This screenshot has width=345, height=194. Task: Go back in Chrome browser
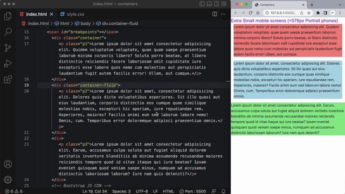pos(236,13)
